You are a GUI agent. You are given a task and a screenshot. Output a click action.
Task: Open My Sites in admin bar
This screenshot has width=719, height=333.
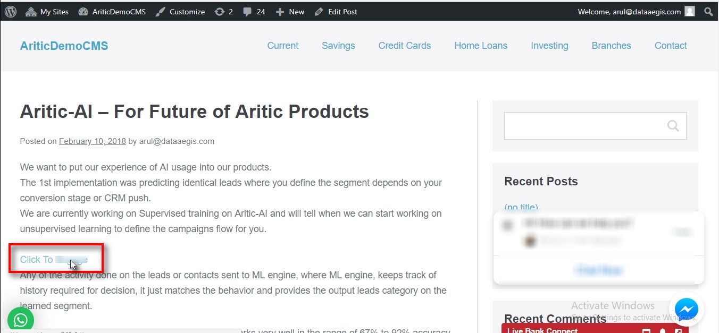[47, 11]
